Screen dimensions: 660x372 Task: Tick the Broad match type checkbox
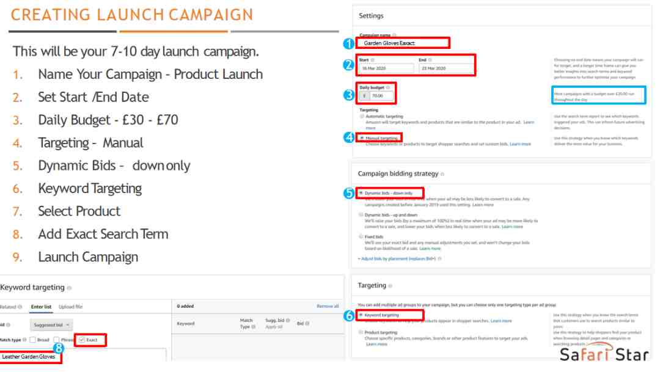click(32, 340)
